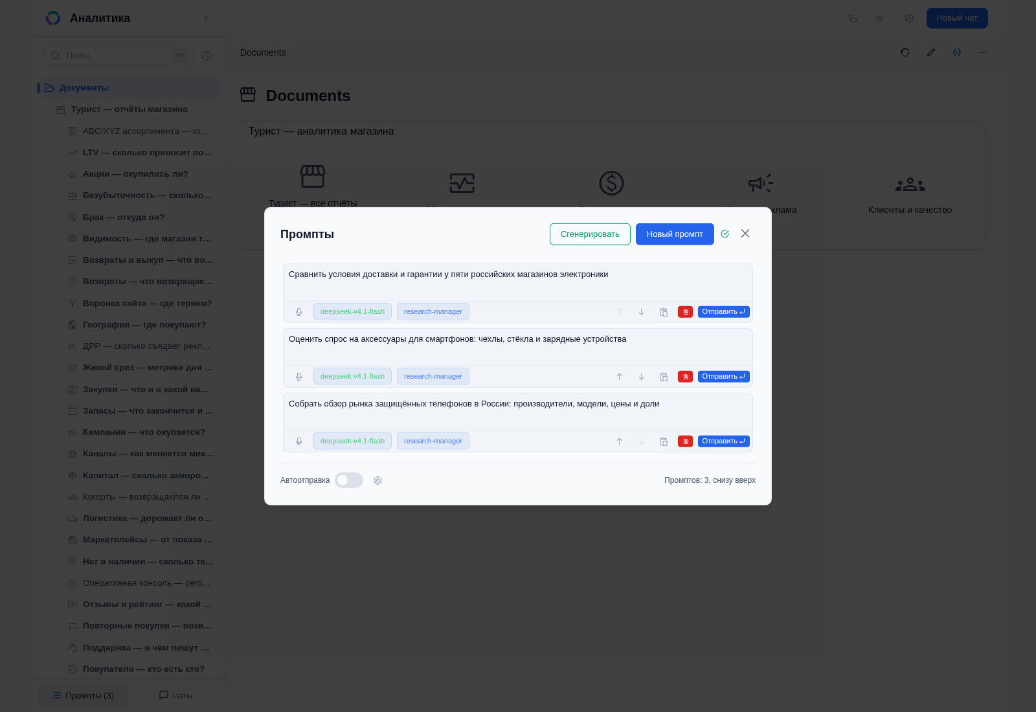Enable the Автоотправка switch
This screenshot has height=712, width=1036.
pyautogui.click(x=349, y=480)
